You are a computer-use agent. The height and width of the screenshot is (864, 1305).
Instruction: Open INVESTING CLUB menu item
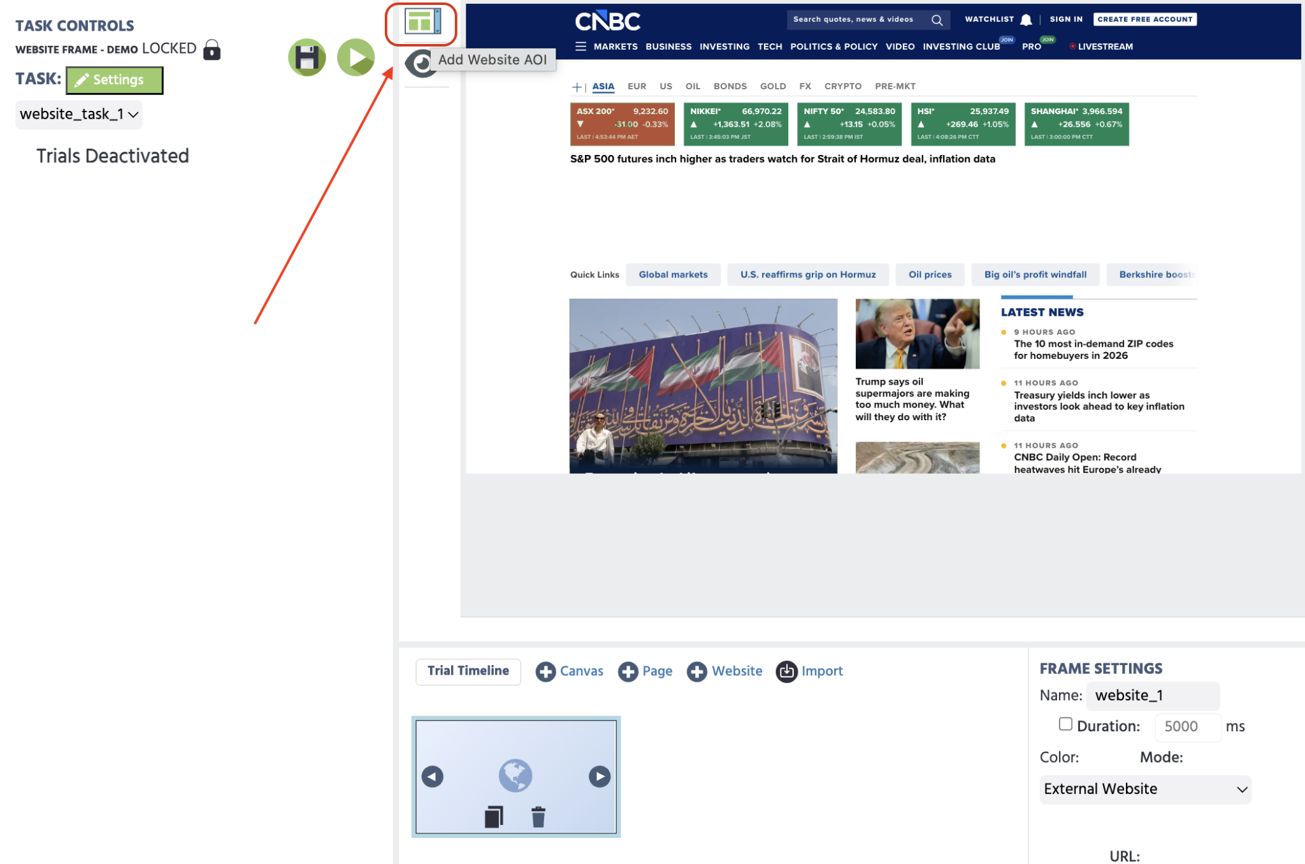[961, 47]
